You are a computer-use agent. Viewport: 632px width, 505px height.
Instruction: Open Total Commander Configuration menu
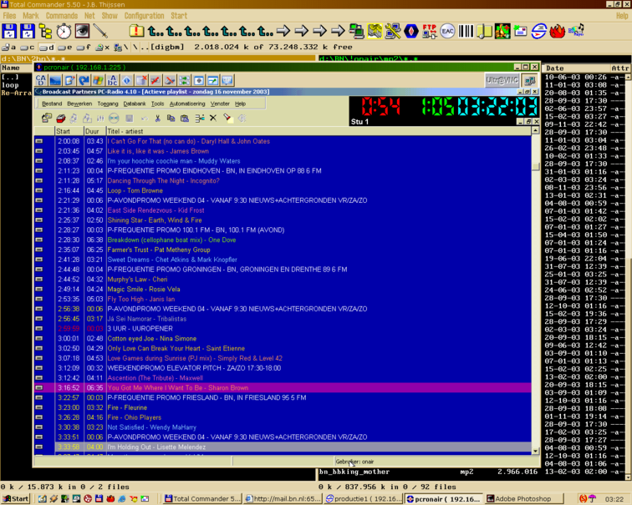click(x=144, y=16)
